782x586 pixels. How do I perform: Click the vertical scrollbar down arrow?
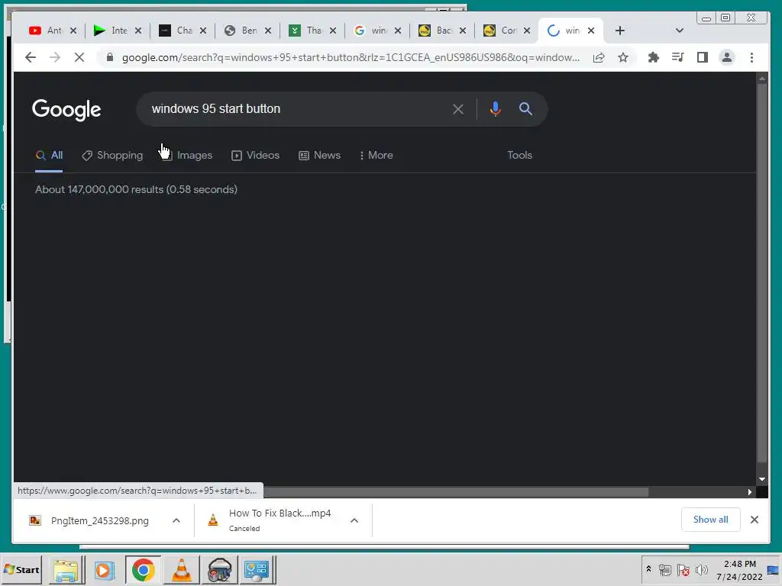click(762, 479)
